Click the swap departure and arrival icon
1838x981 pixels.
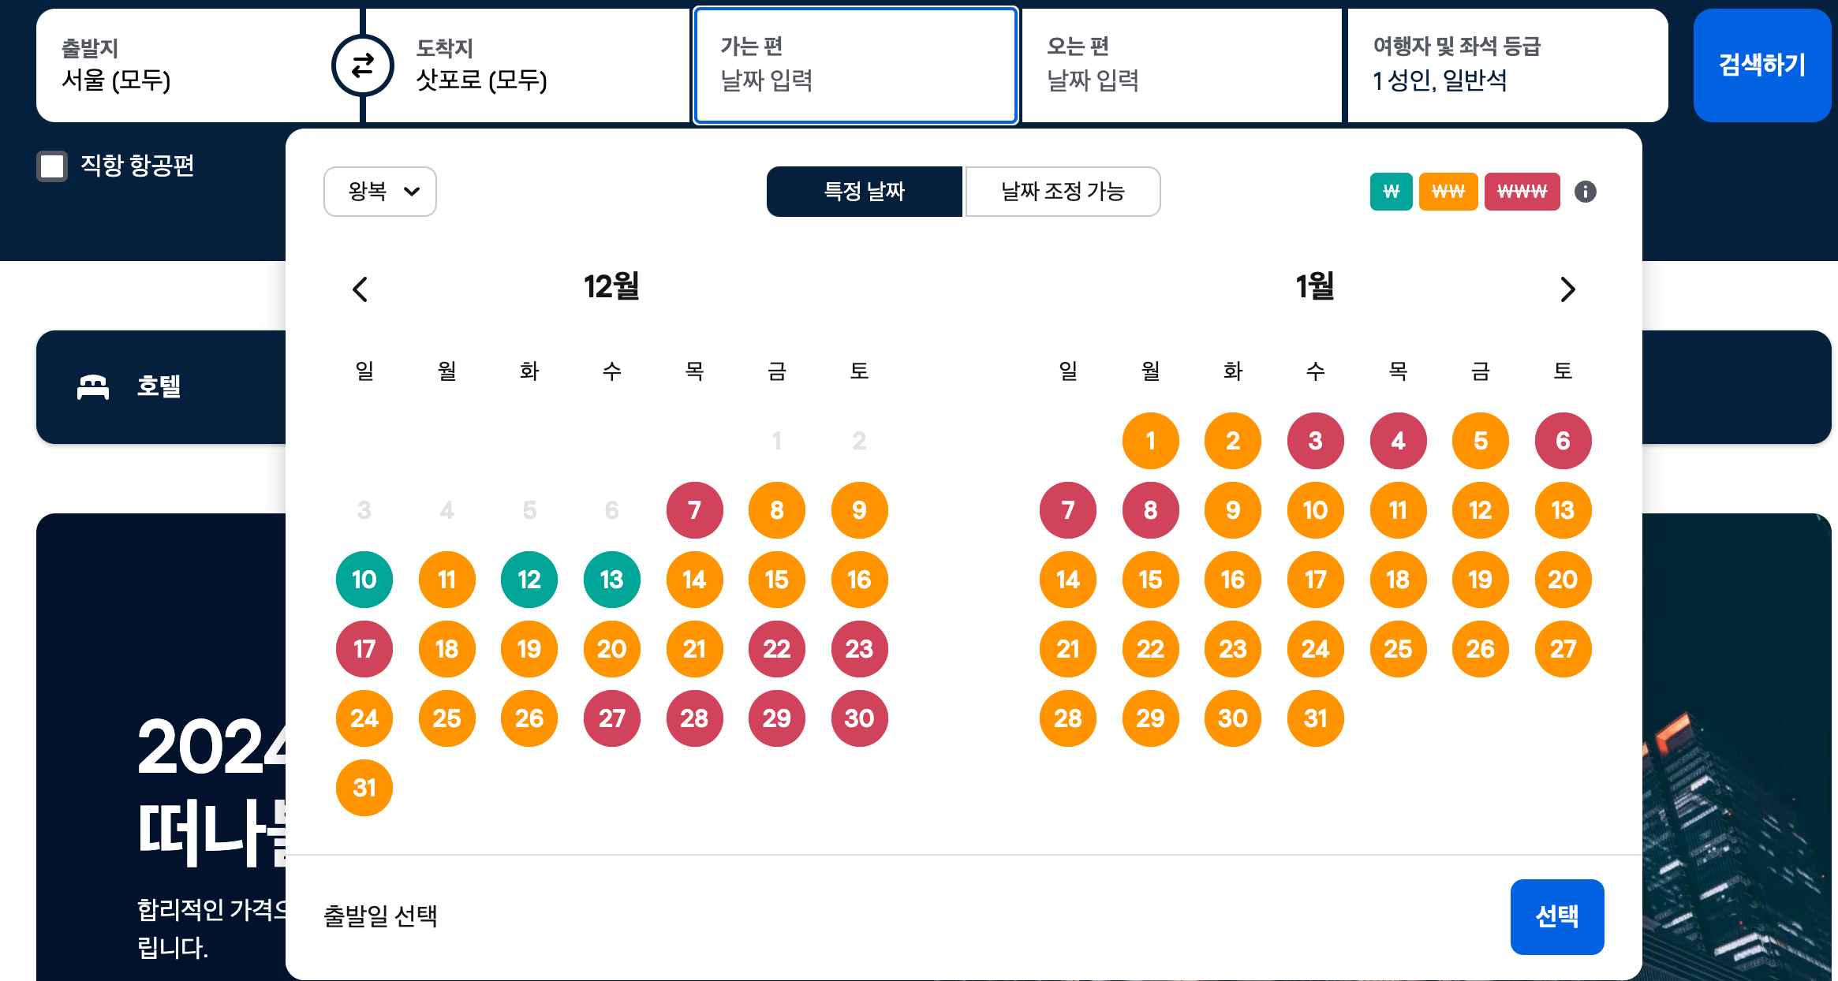363,65
